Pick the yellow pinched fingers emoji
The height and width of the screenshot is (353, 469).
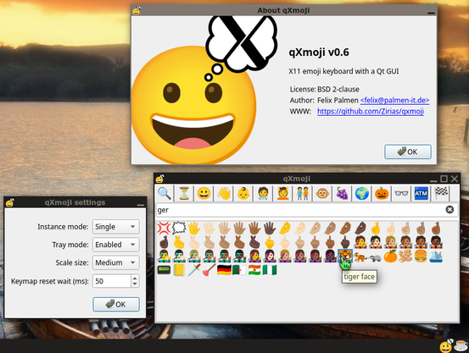click(285, 229)
